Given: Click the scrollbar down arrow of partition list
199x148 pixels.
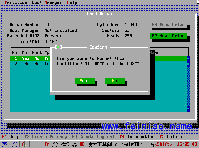Looking at the screenshot, I should [188, 109].
